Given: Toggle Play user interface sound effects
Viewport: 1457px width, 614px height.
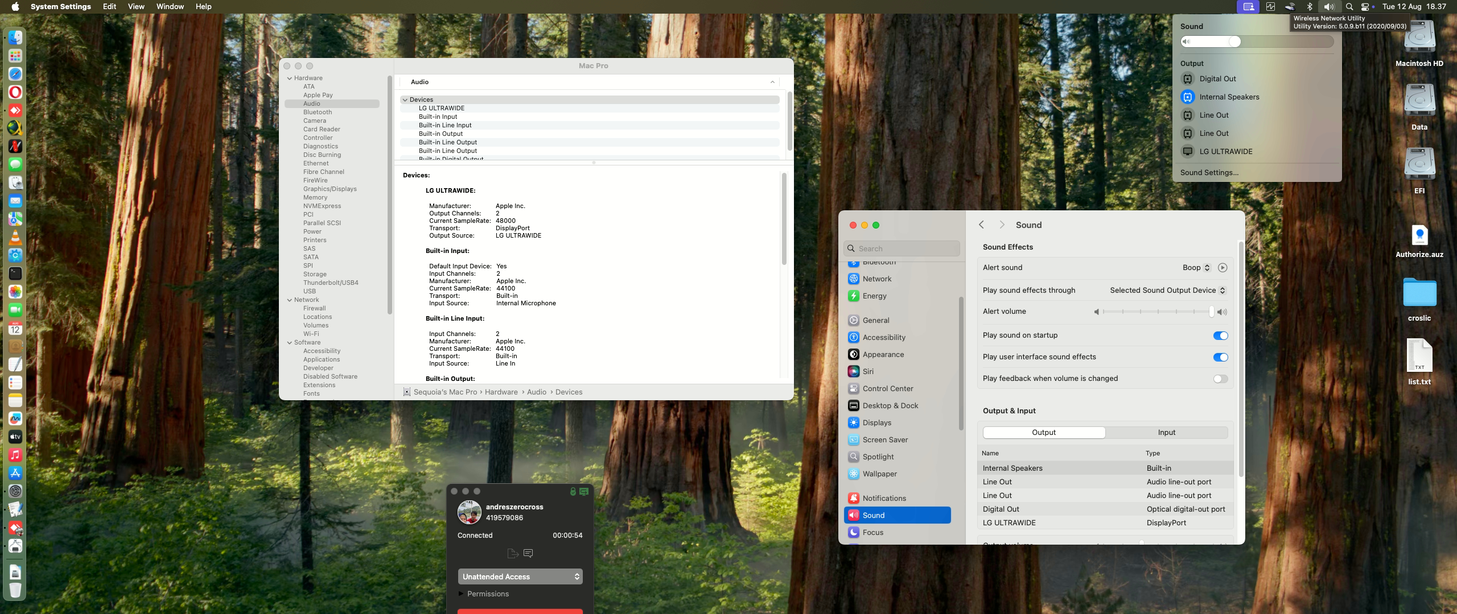Looking at the screenshot, I should tap(1220, 357).
